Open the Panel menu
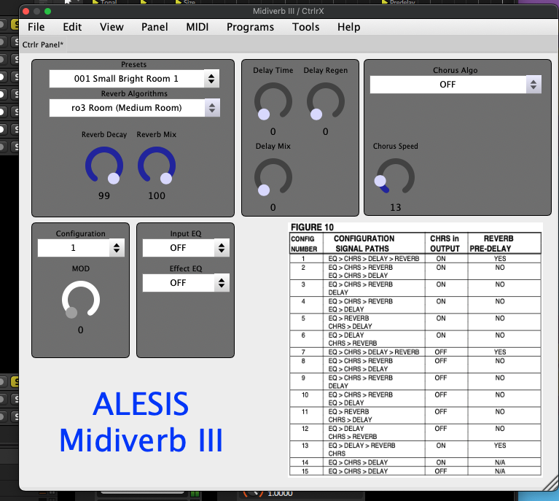 tap(155, 27)
